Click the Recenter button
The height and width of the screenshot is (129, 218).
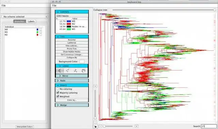coord(72,40)
